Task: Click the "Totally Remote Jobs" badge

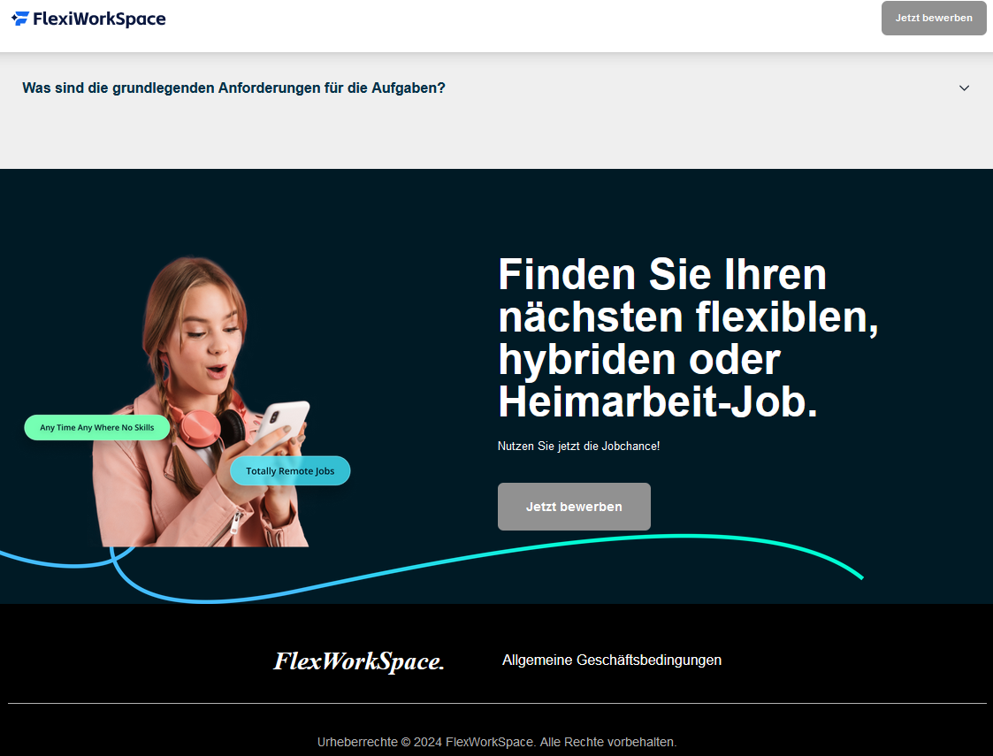Action: click(290, 471)
